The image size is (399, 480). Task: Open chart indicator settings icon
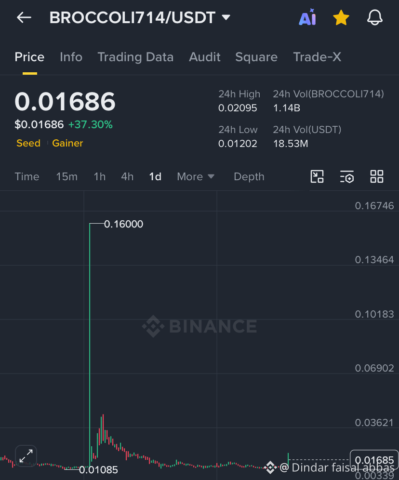[347, 177]
